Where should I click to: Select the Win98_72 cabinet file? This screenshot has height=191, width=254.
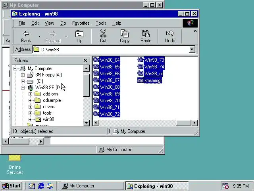[107, 114]
